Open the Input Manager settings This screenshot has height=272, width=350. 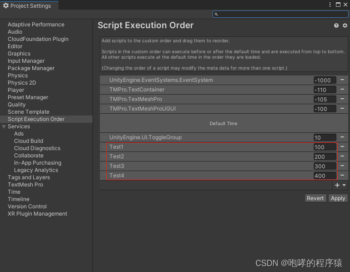tap(26, 61)
